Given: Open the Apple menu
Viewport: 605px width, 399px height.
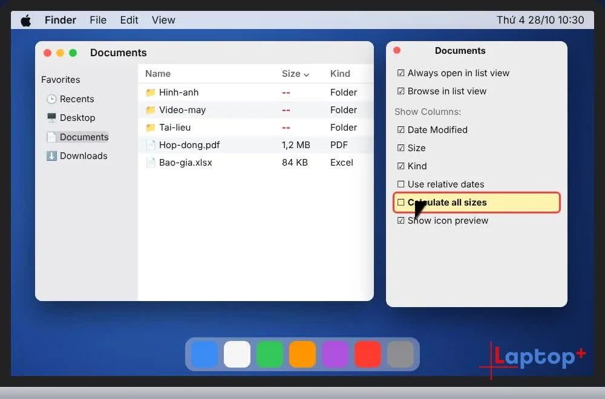Looking at the screenshot, I should (26, 21).
